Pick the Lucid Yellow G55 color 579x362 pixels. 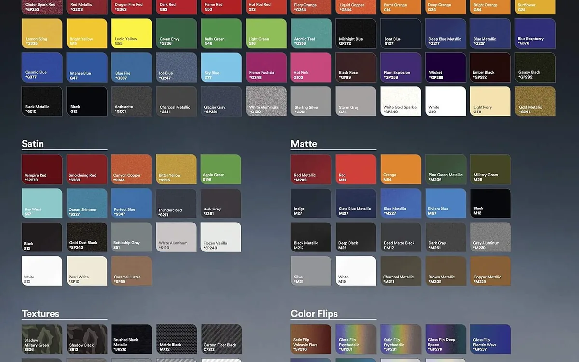pos(132,34)
